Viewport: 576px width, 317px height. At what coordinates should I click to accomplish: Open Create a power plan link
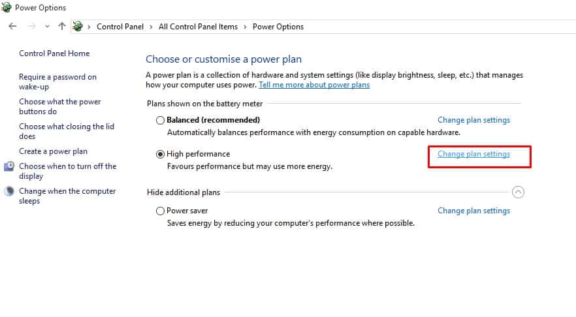54,151
